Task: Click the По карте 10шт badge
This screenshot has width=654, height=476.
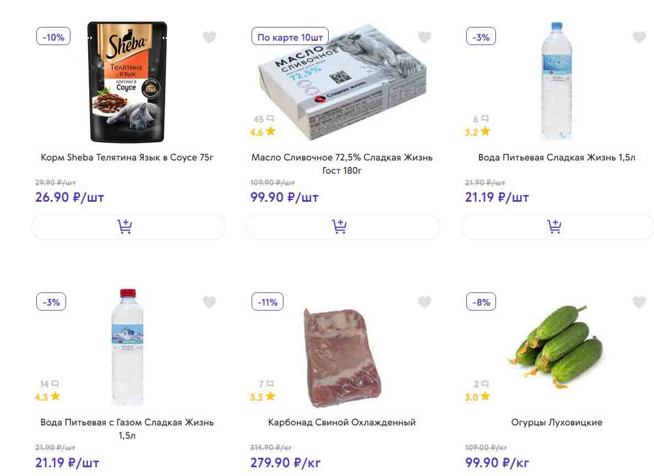Action: pyautogui.click(x=290, y=37)
